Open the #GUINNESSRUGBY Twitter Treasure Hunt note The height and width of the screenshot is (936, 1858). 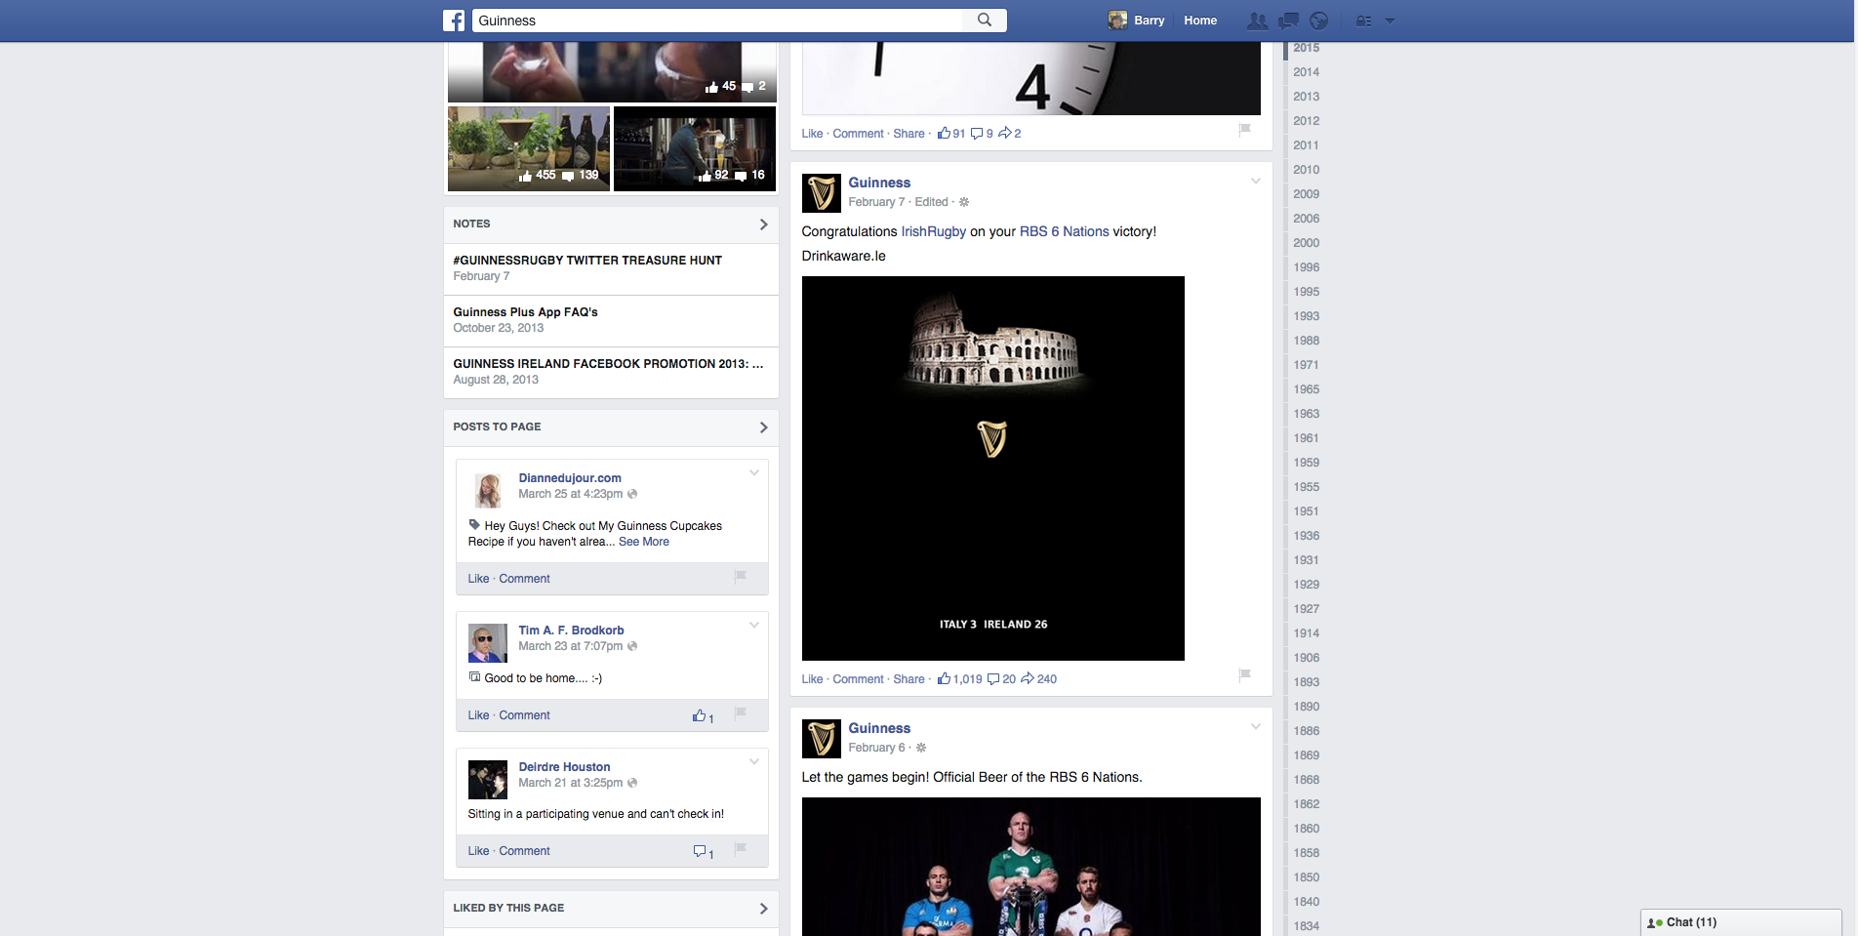click(x=587, y=261)
